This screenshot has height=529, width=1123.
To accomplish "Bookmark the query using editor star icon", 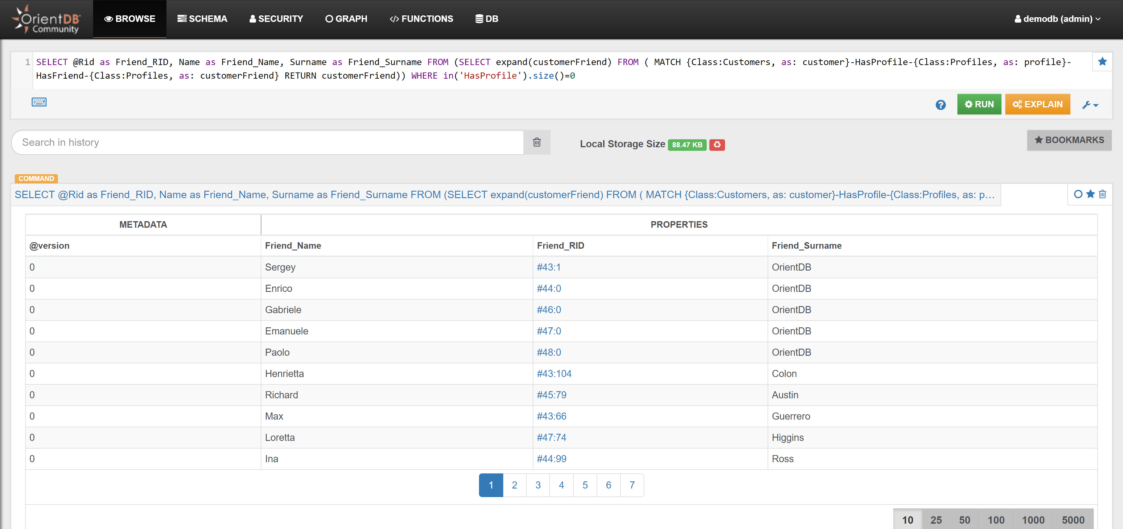I will [x=1102, y=62].
